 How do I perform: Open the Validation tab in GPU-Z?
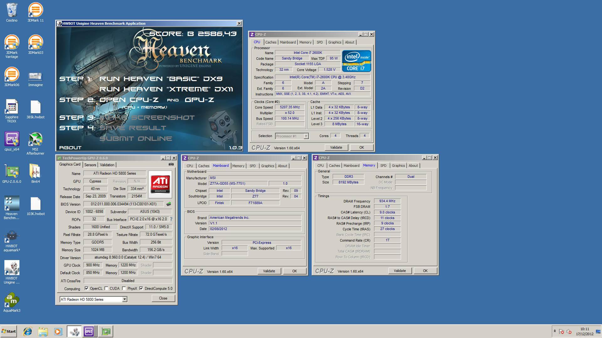point(107,165)
